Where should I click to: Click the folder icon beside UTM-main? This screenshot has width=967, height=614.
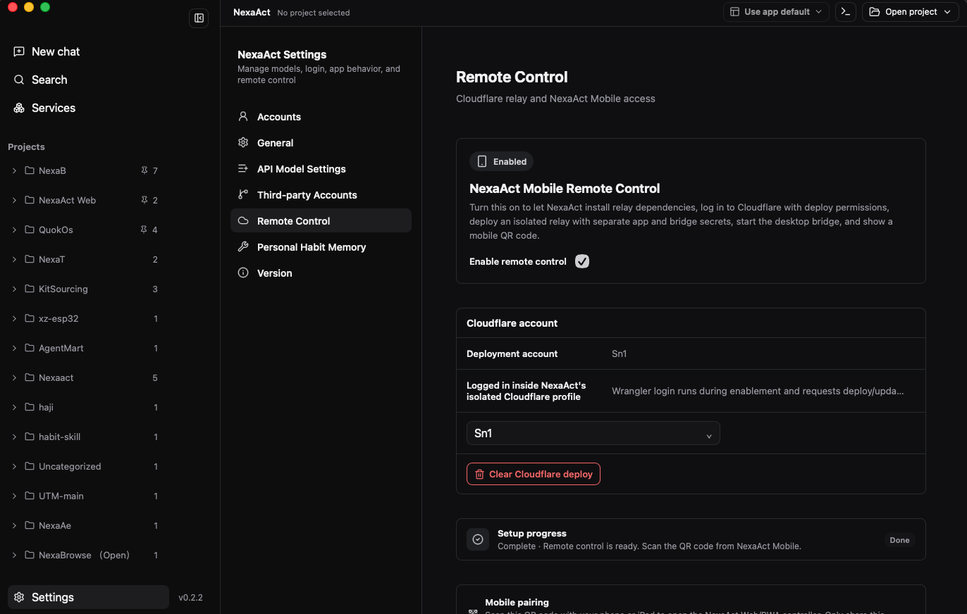30,496
